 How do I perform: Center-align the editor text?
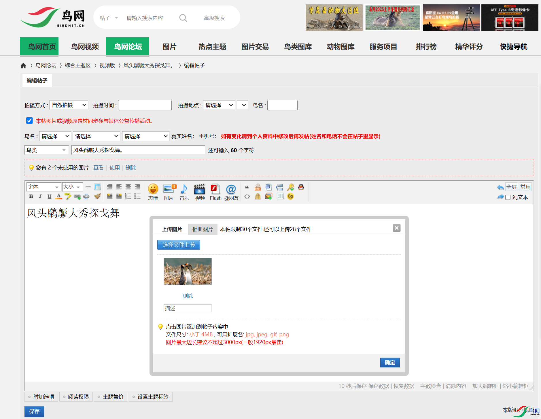pyautogui.click(x=128, y=187)
